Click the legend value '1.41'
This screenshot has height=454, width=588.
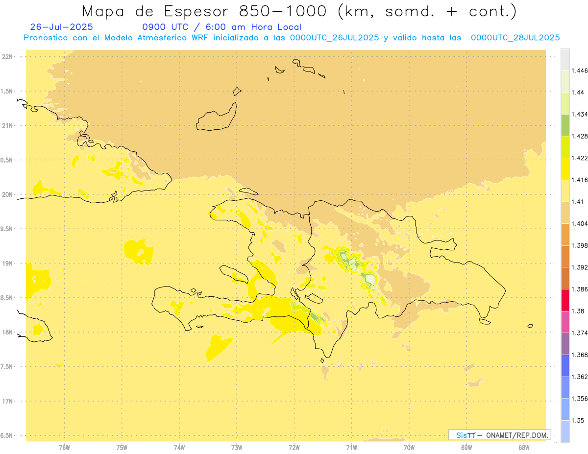point(577,202)
